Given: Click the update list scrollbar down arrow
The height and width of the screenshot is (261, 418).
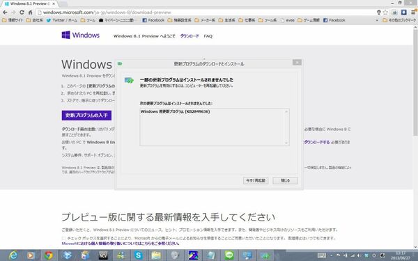Looking at the screenshot, I should pos(286,143).
